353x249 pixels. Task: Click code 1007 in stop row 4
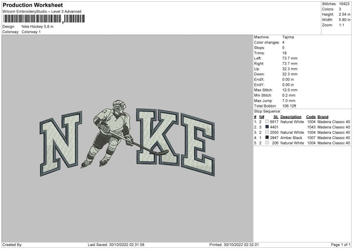[x=311, y=138]
